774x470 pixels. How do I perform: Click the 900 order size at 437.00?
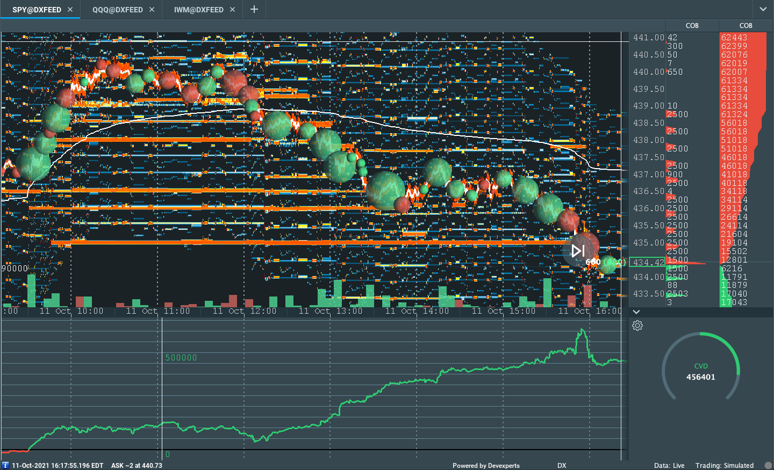(x=675, y=175)
